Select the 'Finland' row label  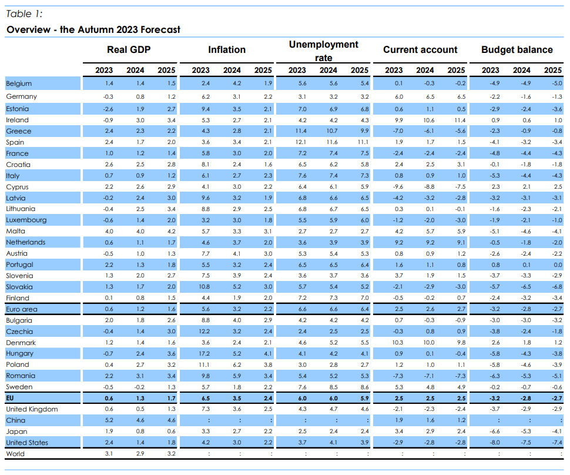[18, 298]
